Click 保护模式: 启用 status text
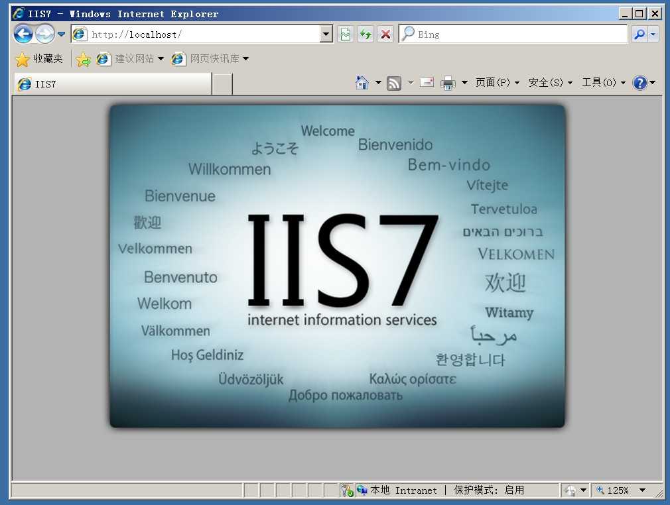 click(x=489, y=490)
